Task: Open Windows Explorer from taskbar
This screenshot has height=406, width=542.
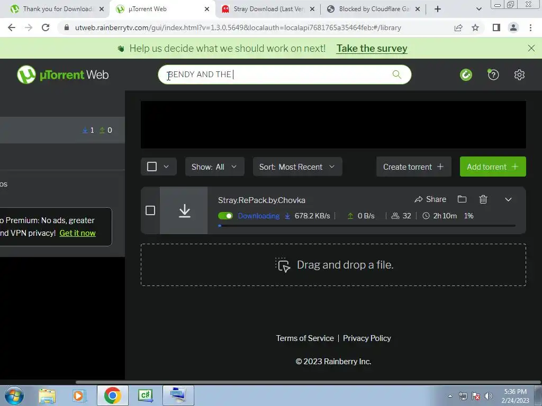Action: coord(47,395)
